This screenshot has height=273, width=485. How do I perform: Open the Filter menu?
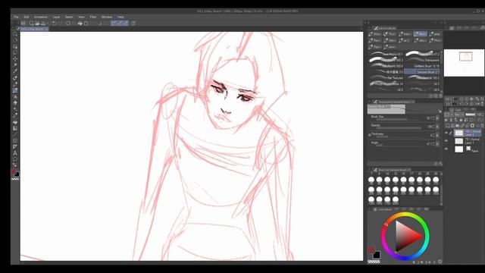coord(92,17)
